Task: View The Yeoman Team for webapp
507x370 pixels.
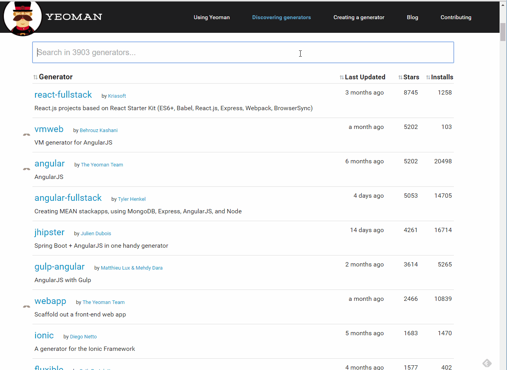Action: pos(104,302)
